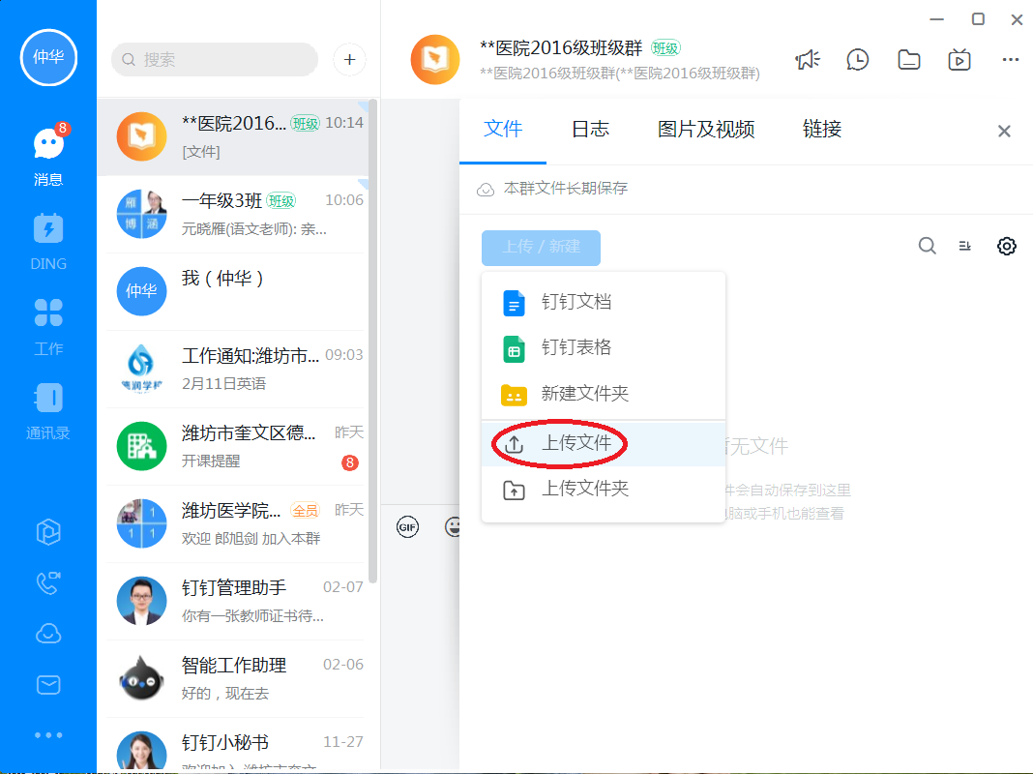This screenshot has height=774, width=1033.
Task: Choose 新建文件夹 from the menu
Action: 604,394
